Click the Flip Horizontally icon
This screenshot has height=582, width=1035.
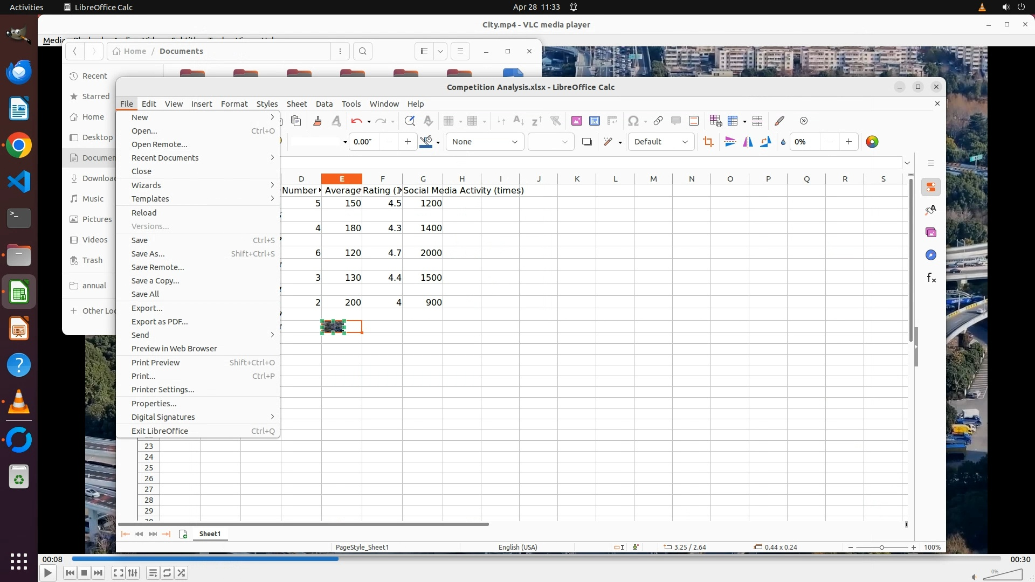(748, 142)
